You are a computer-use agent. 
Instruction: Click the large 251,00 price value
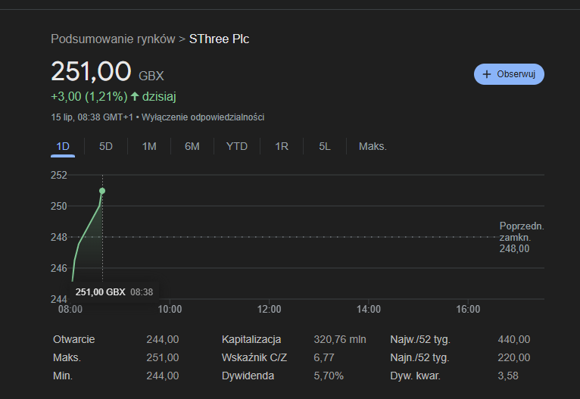91,71
